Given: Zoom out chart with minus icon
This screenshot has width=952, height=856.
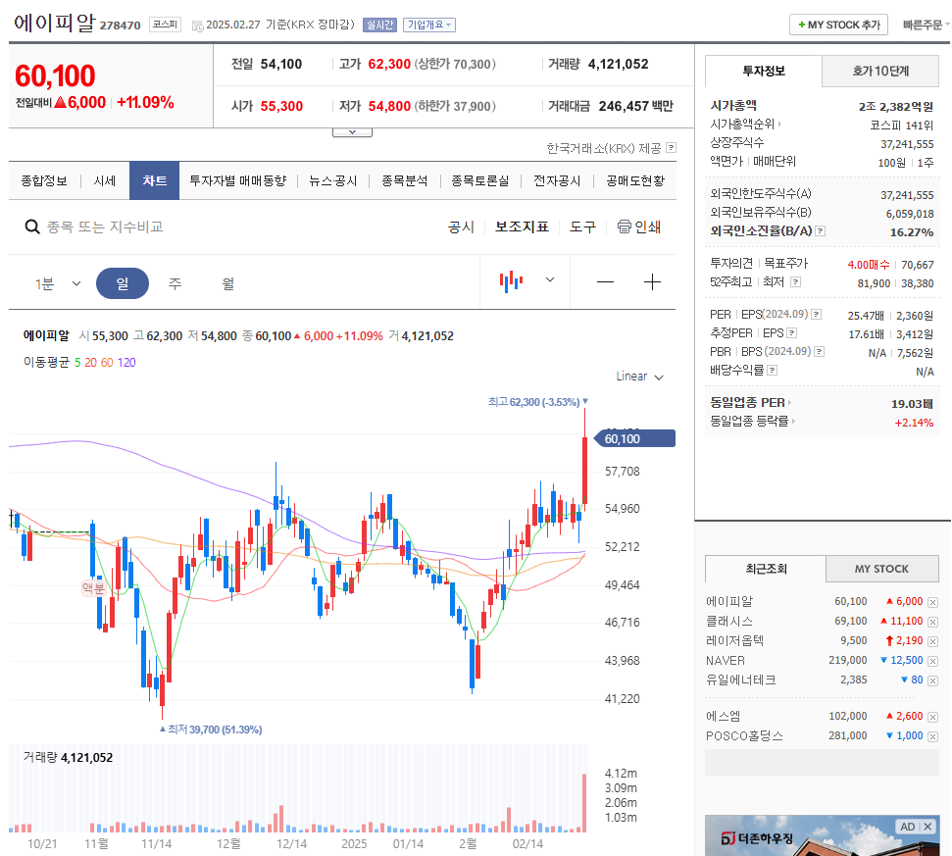Looking at the screenshot, I should point(605,281).
